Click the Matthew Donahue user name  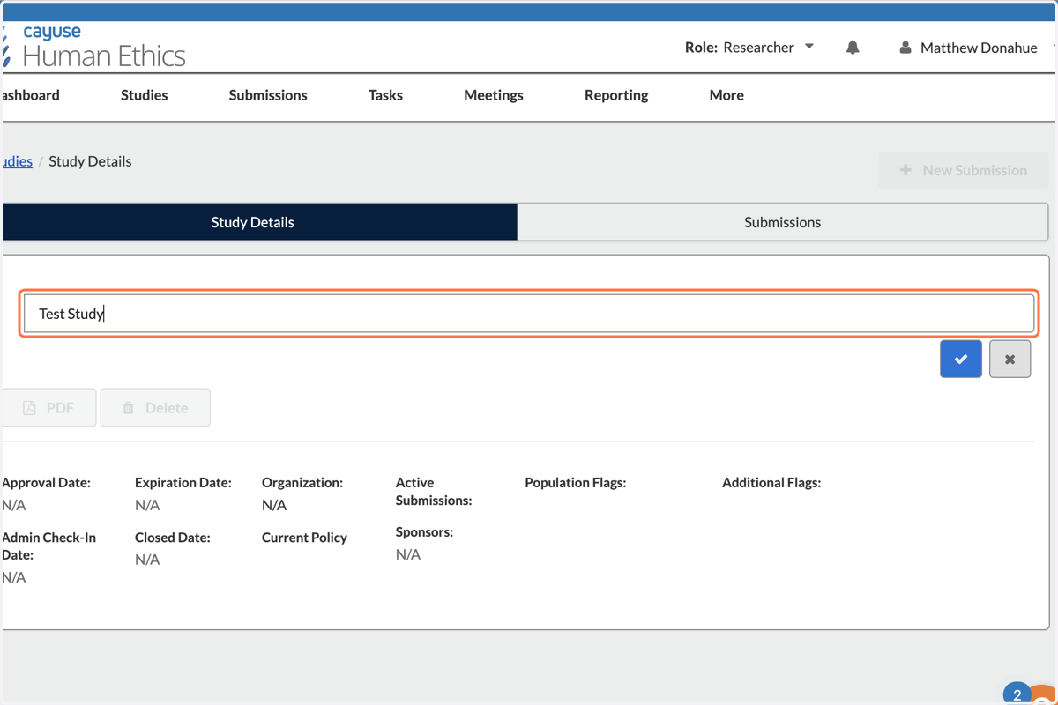tap(979, 48)
